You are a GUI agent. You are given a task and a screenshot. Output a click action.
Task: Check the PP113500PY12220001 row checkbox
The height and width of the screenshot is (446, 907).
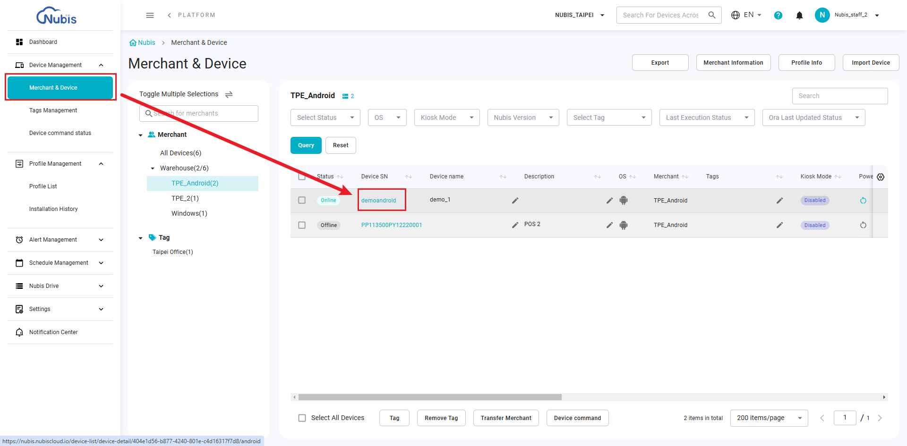302,225
